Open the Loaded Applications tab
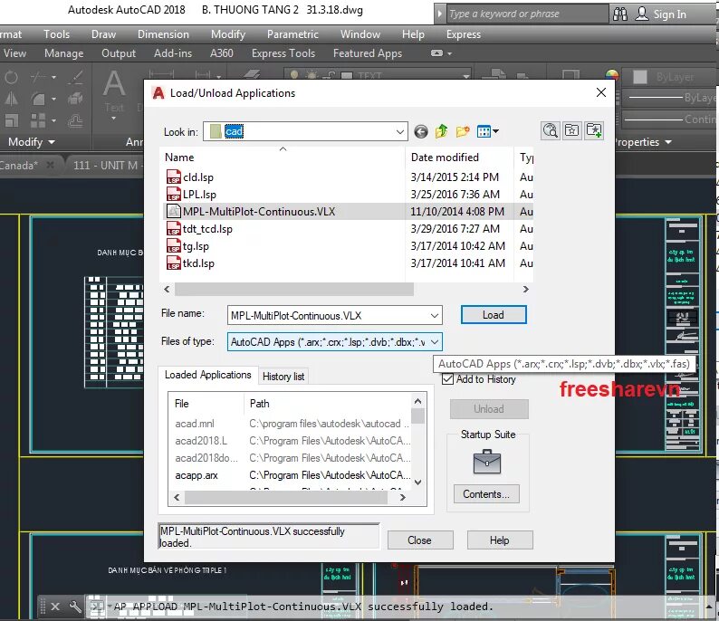This screenshot has width=719, height=621. pyautogui.click(x=207, y=375)
